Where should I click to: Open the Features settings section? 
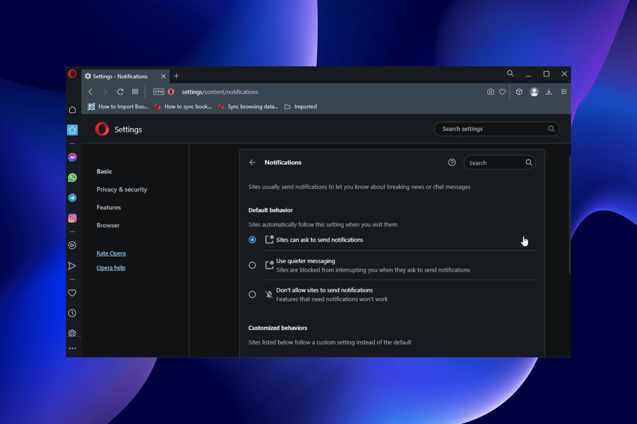(x=108, y=207)
